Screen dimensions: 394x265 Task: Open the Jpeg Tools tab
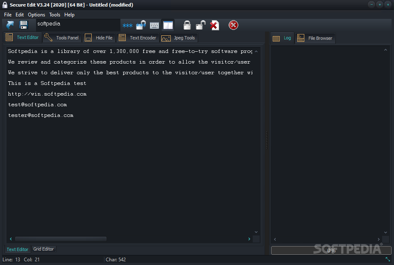coord(179,38)
